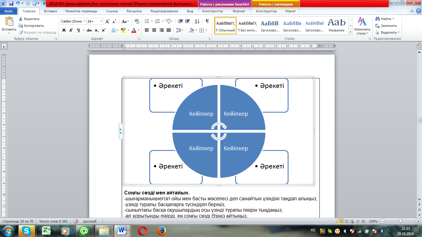Click the proofing errors icon in status bar
This screenshot has height=237, width=422.
[x=76, y=221]
